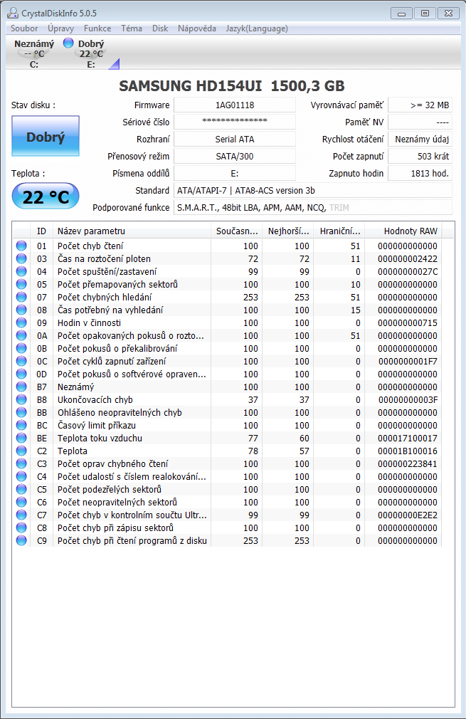This screenshot has width=466, height=719.
Task: Click the large Dobrý health status button
Action: (46, 137)
